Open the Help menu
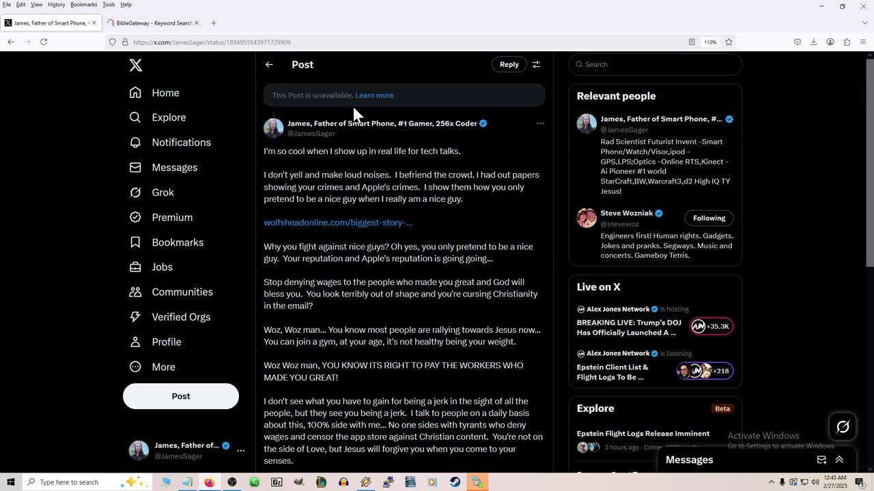Screen dimensions: 874x491 (126, 5)
